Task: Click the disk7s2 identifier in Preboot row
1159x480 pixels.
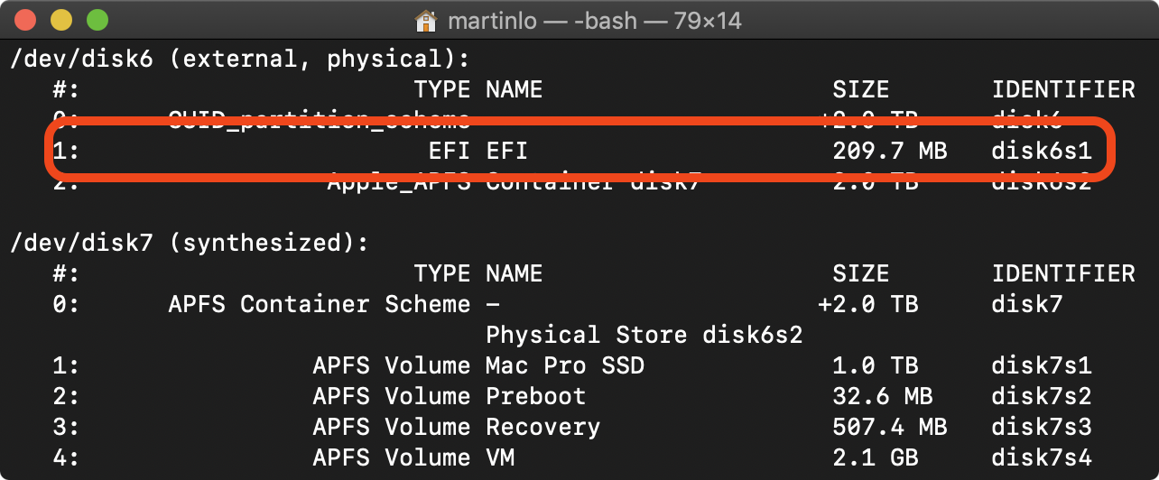Action: [1042, 396]
